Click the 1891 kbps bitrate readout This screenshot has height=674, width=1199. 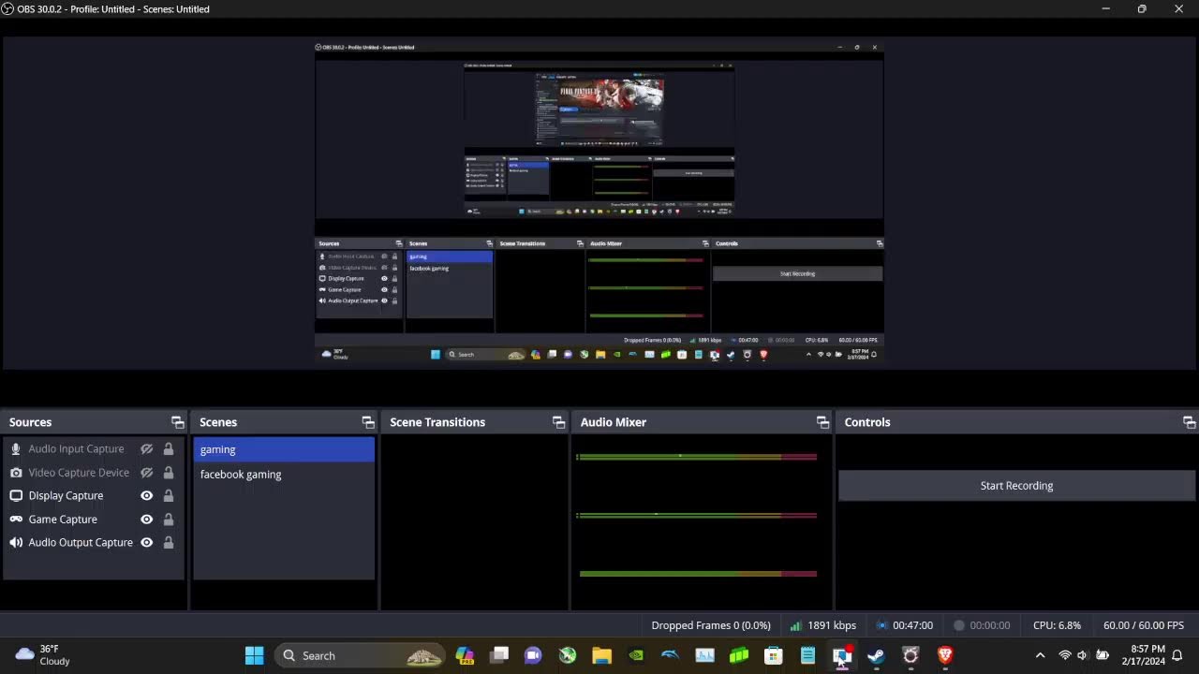click(x=832, y=625)
